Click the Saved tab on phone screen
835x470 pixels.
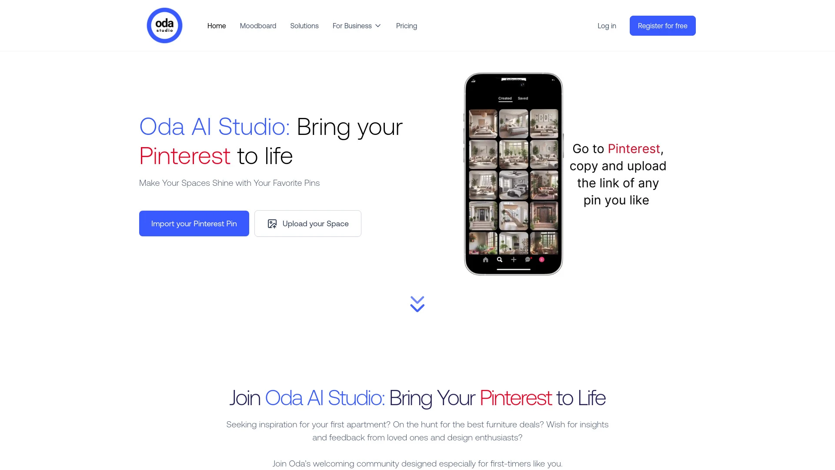[523, 98]
